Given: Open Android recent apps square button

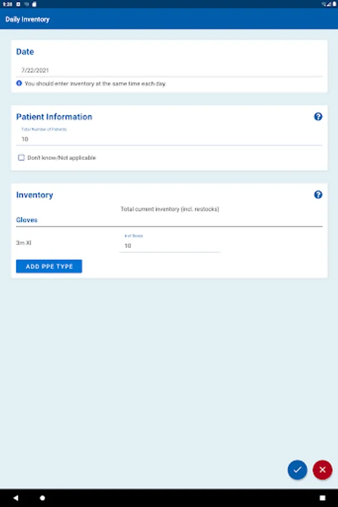Looking at the screenshot, I should [322, 498].
